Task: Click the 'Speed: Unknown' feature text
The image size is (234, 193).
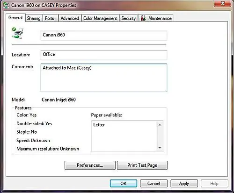Action: pos(33,140)
